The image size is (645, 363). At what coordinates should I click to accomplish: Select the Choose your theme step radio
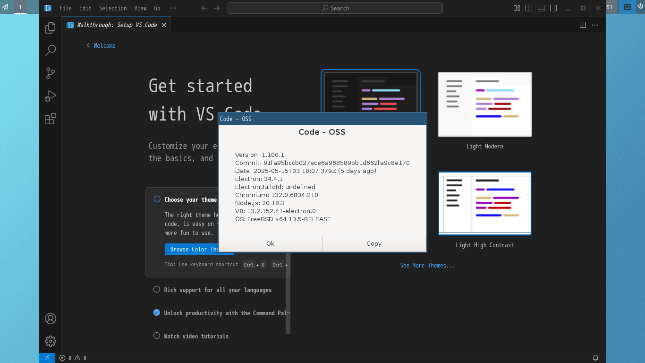pyautogui.click(x=157, y=199)
